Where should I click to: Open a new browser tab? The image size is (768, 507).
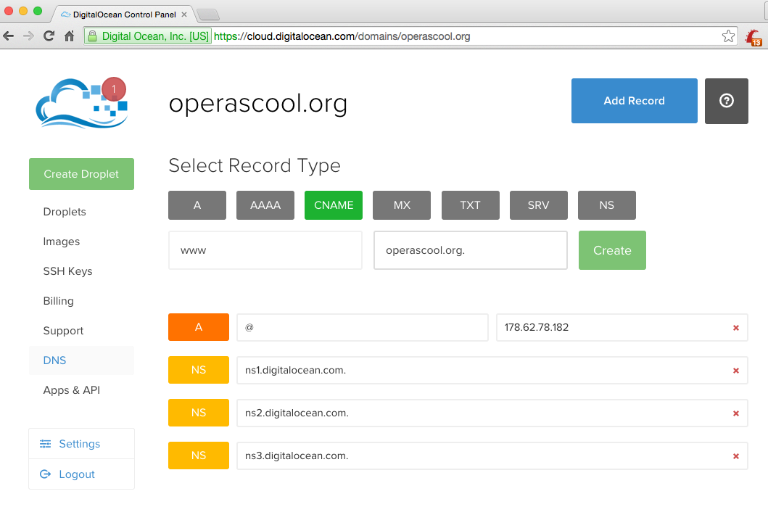click(208, 15)
